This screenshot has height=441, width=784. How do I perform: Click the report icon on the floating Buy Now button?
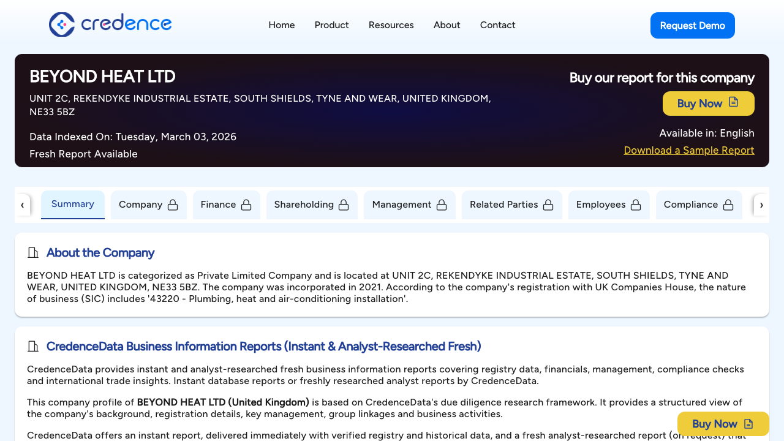point(748,423)
